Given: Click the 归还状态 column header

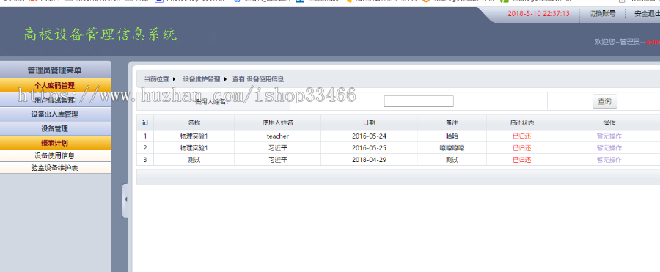Looking at the screenshot, I should (x=521, y=122).
